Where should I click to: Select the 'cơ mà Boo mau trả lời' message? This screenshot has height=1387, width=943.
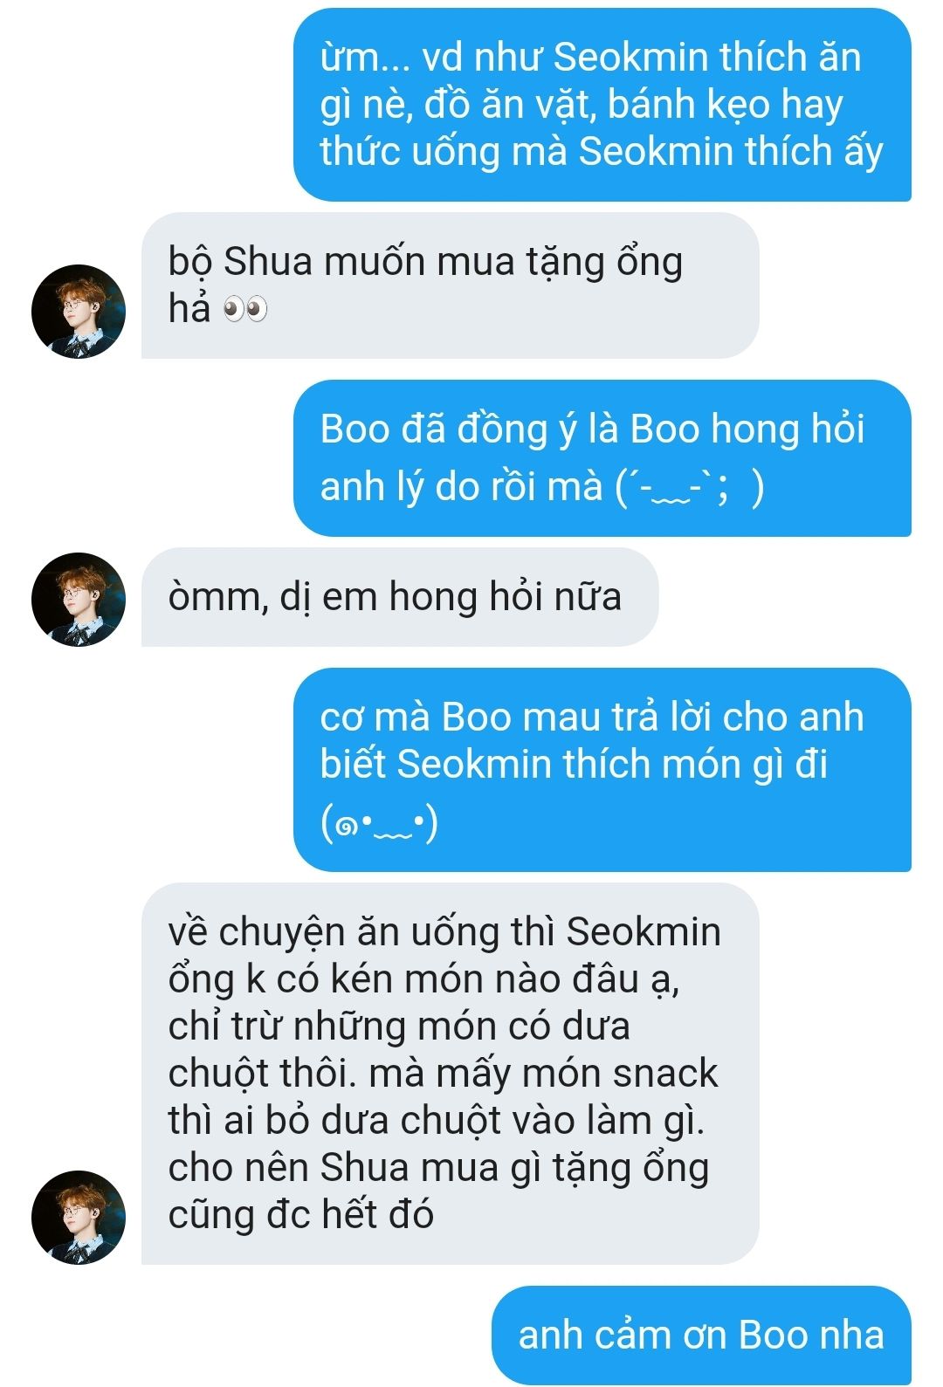pos(602,770)
